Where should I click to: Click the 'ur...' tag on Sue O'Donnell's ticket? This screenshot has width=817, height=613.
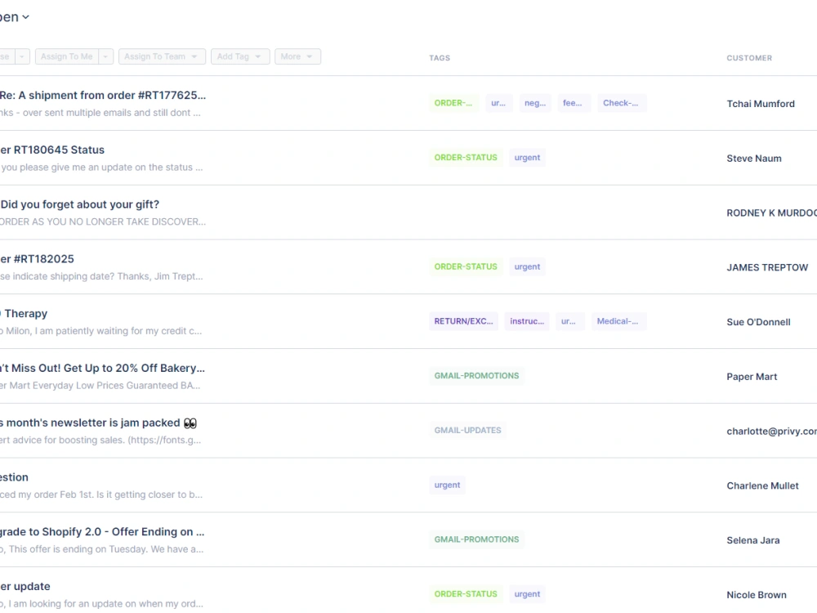(569, 321)
